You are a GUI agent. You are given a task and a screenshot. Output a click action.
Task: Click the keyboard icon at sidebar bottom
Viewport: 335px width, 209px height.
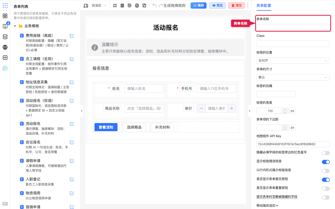pos(5,204)
